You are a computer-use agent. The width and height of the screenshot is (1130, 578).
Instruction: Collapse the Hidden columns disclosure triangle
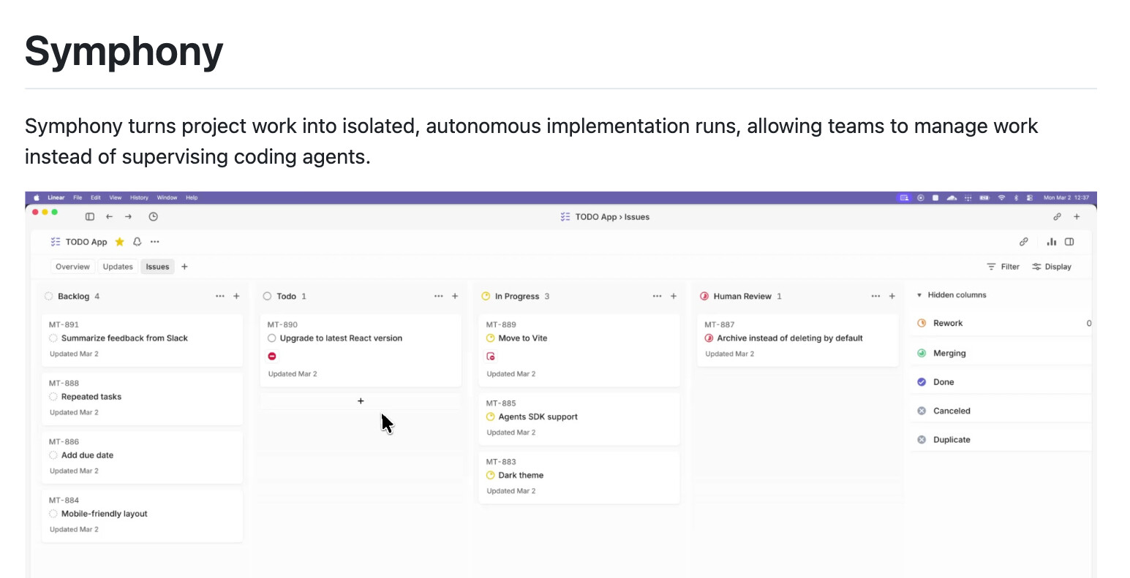[919, 295]
